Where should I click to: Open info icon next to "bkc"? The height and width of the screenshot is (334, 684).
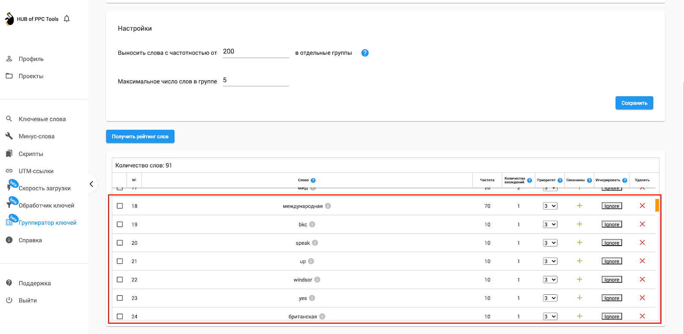click(x=312, y=224)
